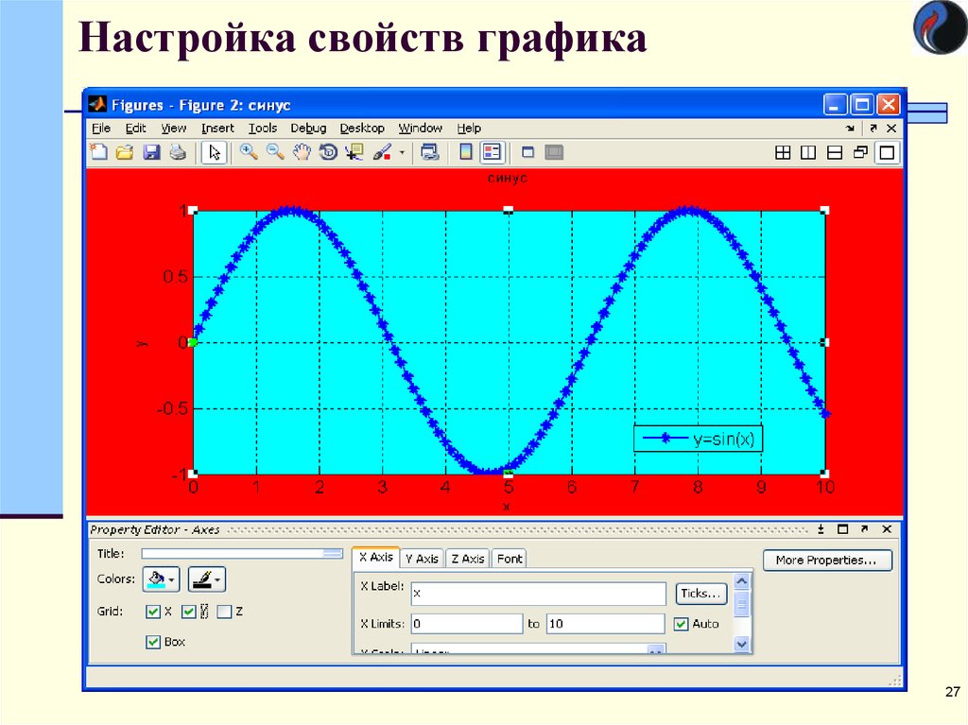Maximize the current figure layout icon
968x725 pixels.
(x=887, y=152)
